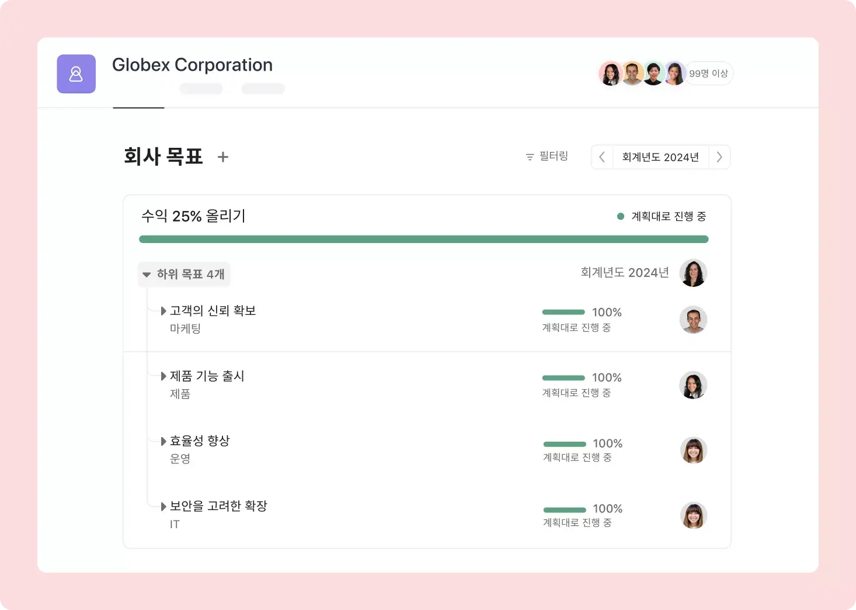Add a new goal with the + button
856x610 pixels.
(x=222, y=157)
